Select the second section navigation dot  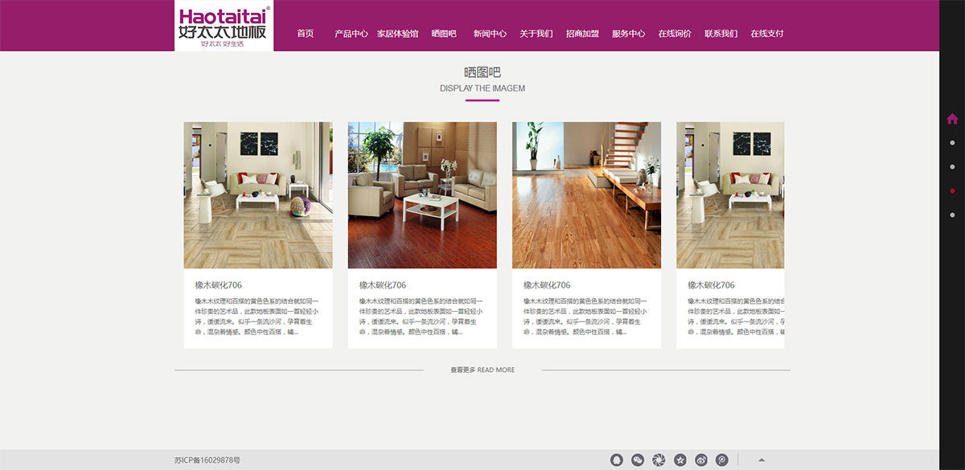coord(952,167)
